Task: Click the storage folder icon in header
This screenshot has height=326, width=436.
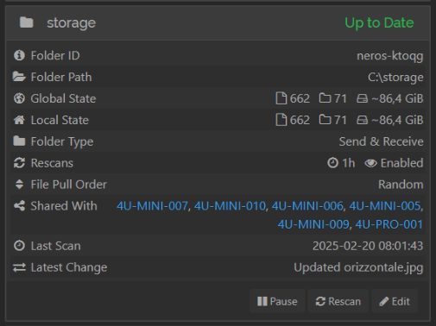Action: (27, 22)
